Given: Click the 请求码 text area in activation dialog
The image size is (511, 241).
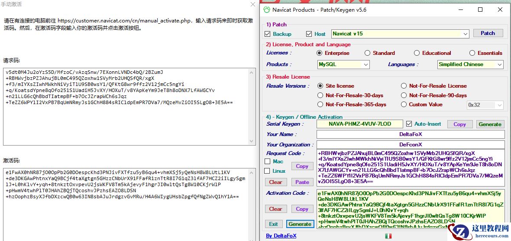Looking at the screenshot, I should click(x=129, y=107).
